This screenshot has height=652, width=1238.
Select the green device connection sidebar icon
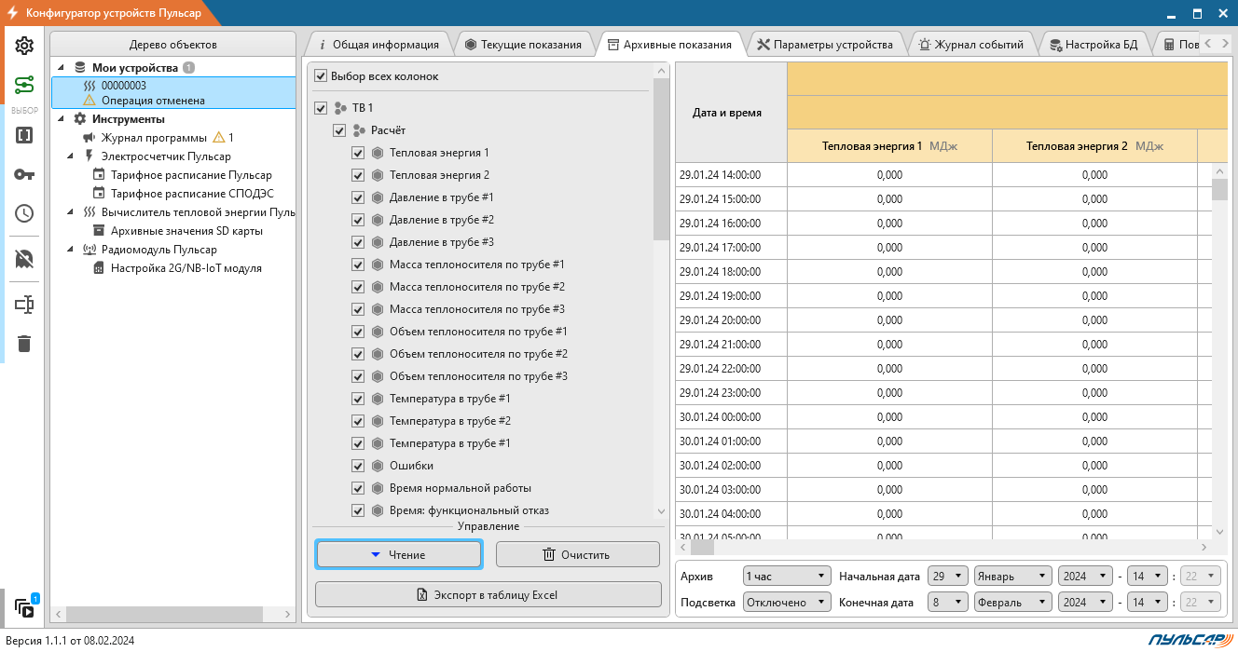tap(24, 86)
